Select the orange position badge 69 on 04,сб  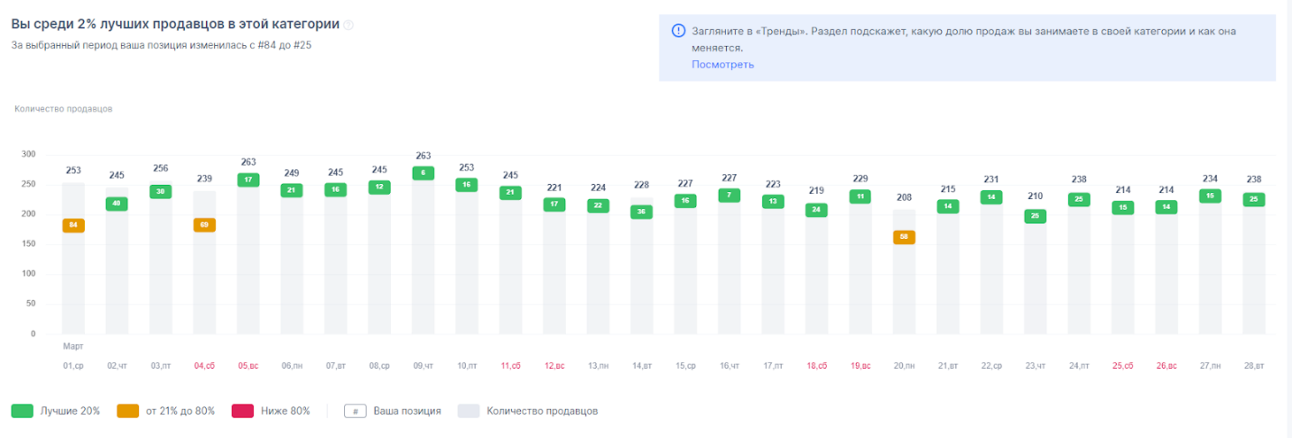pos(204,225)
